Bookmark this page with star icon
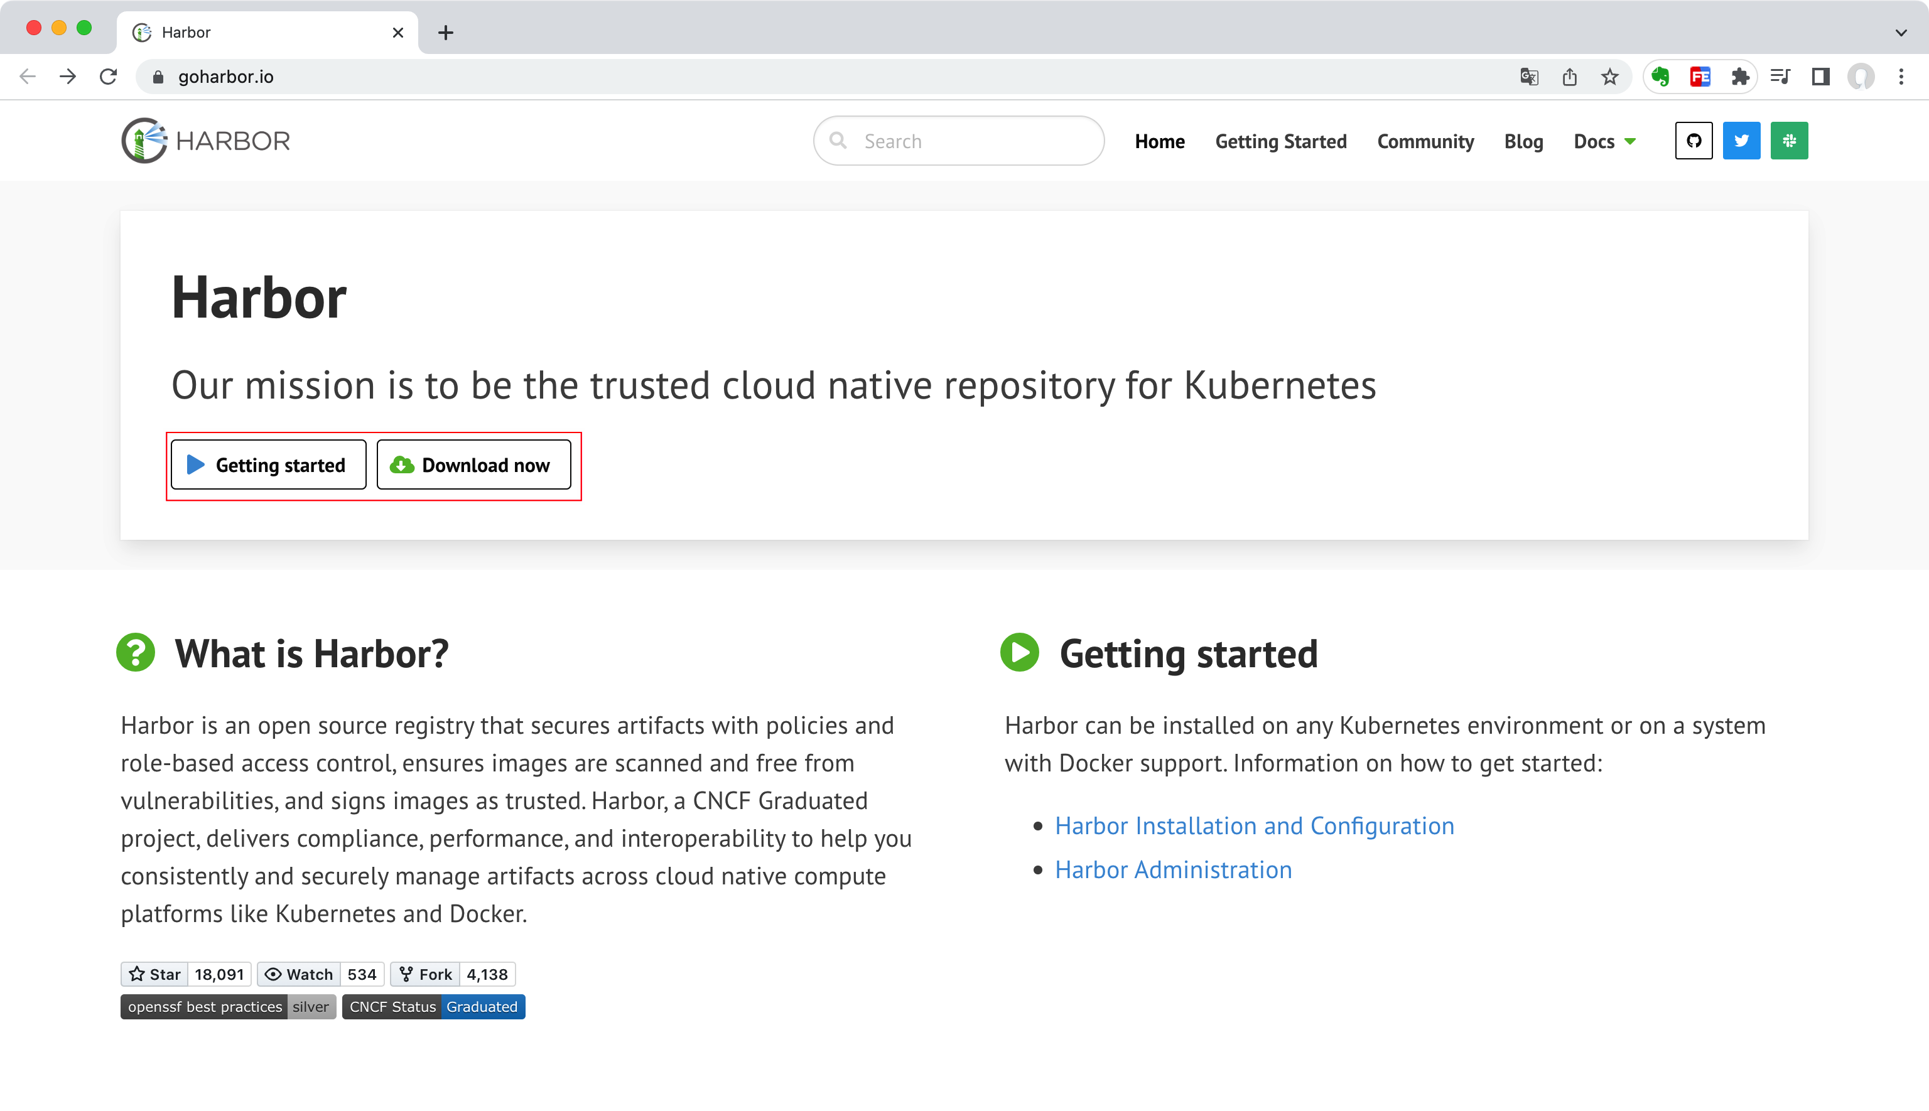 point(1610,77)
